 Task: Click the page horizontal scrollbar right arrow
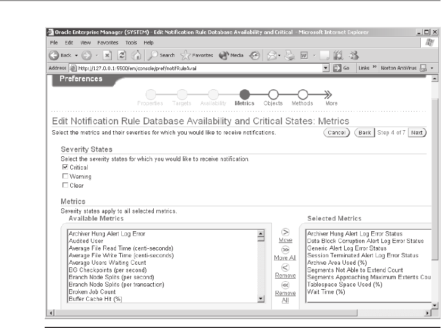click(x=428, y=313)
